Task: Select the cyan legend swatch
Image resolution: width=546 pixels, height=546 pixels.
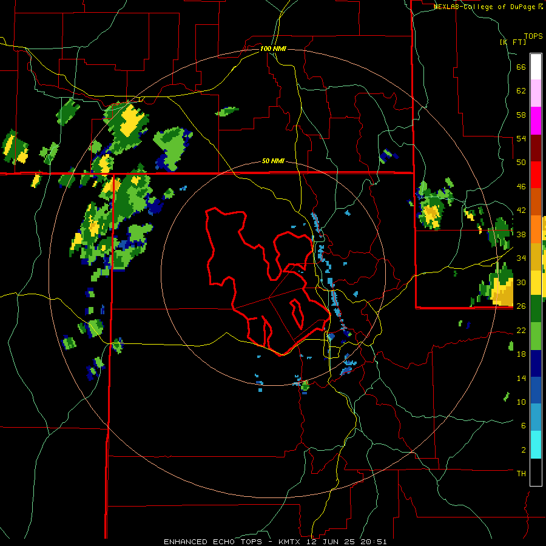Action: click(536, 445)
